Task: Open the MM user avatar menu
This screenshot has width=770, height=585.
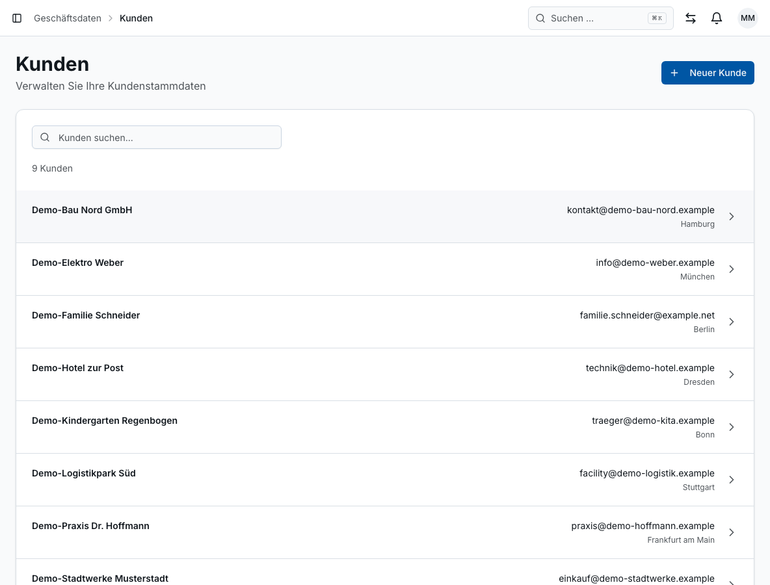Action: (x=747, y=18)
